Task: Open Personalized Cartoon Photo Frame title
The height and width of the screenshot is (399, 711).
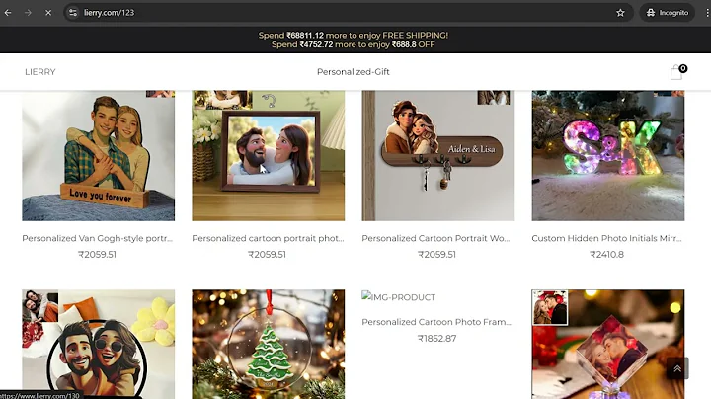Action: tap(436, 322)
